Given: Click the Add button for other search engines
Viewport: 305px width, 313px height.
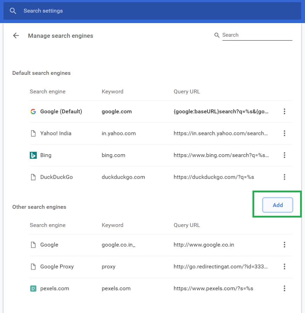Looking at the screenshot, I should (278, 205).
